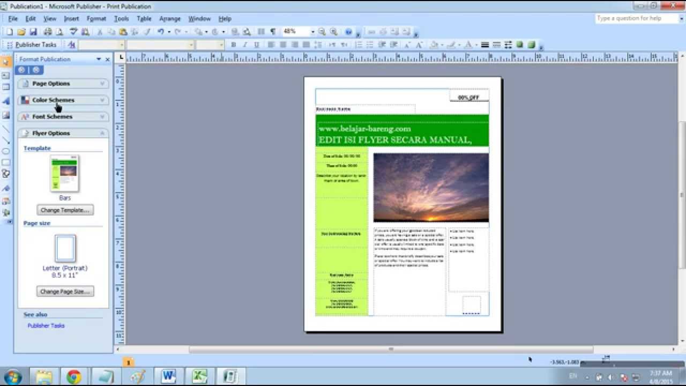Toggle Italic formatting
This screenshot has height=386, width=686.
pos(245,45)
